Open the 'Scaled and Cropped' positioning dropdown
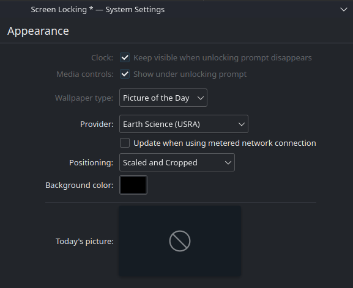 pyautogui.click(x=177, y=162)
